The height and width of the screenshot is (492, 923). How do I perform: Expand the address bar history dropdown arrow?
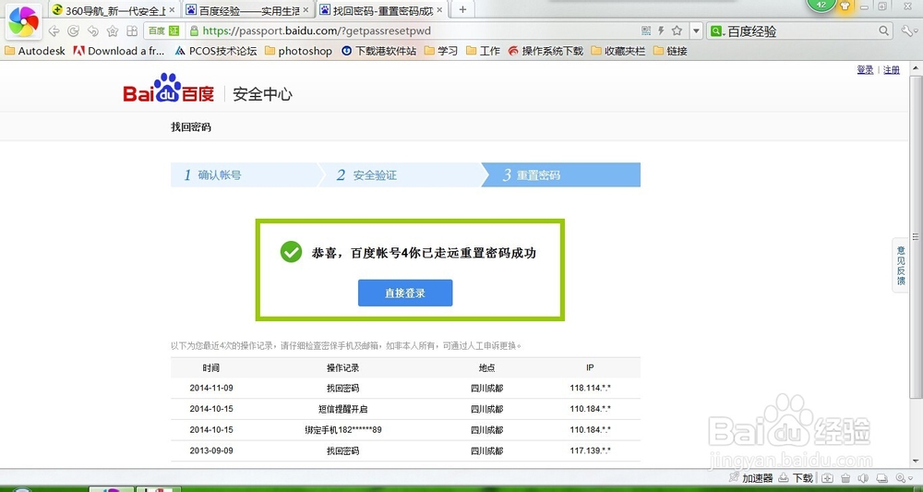pyautogui.click(x=696, y=31)
